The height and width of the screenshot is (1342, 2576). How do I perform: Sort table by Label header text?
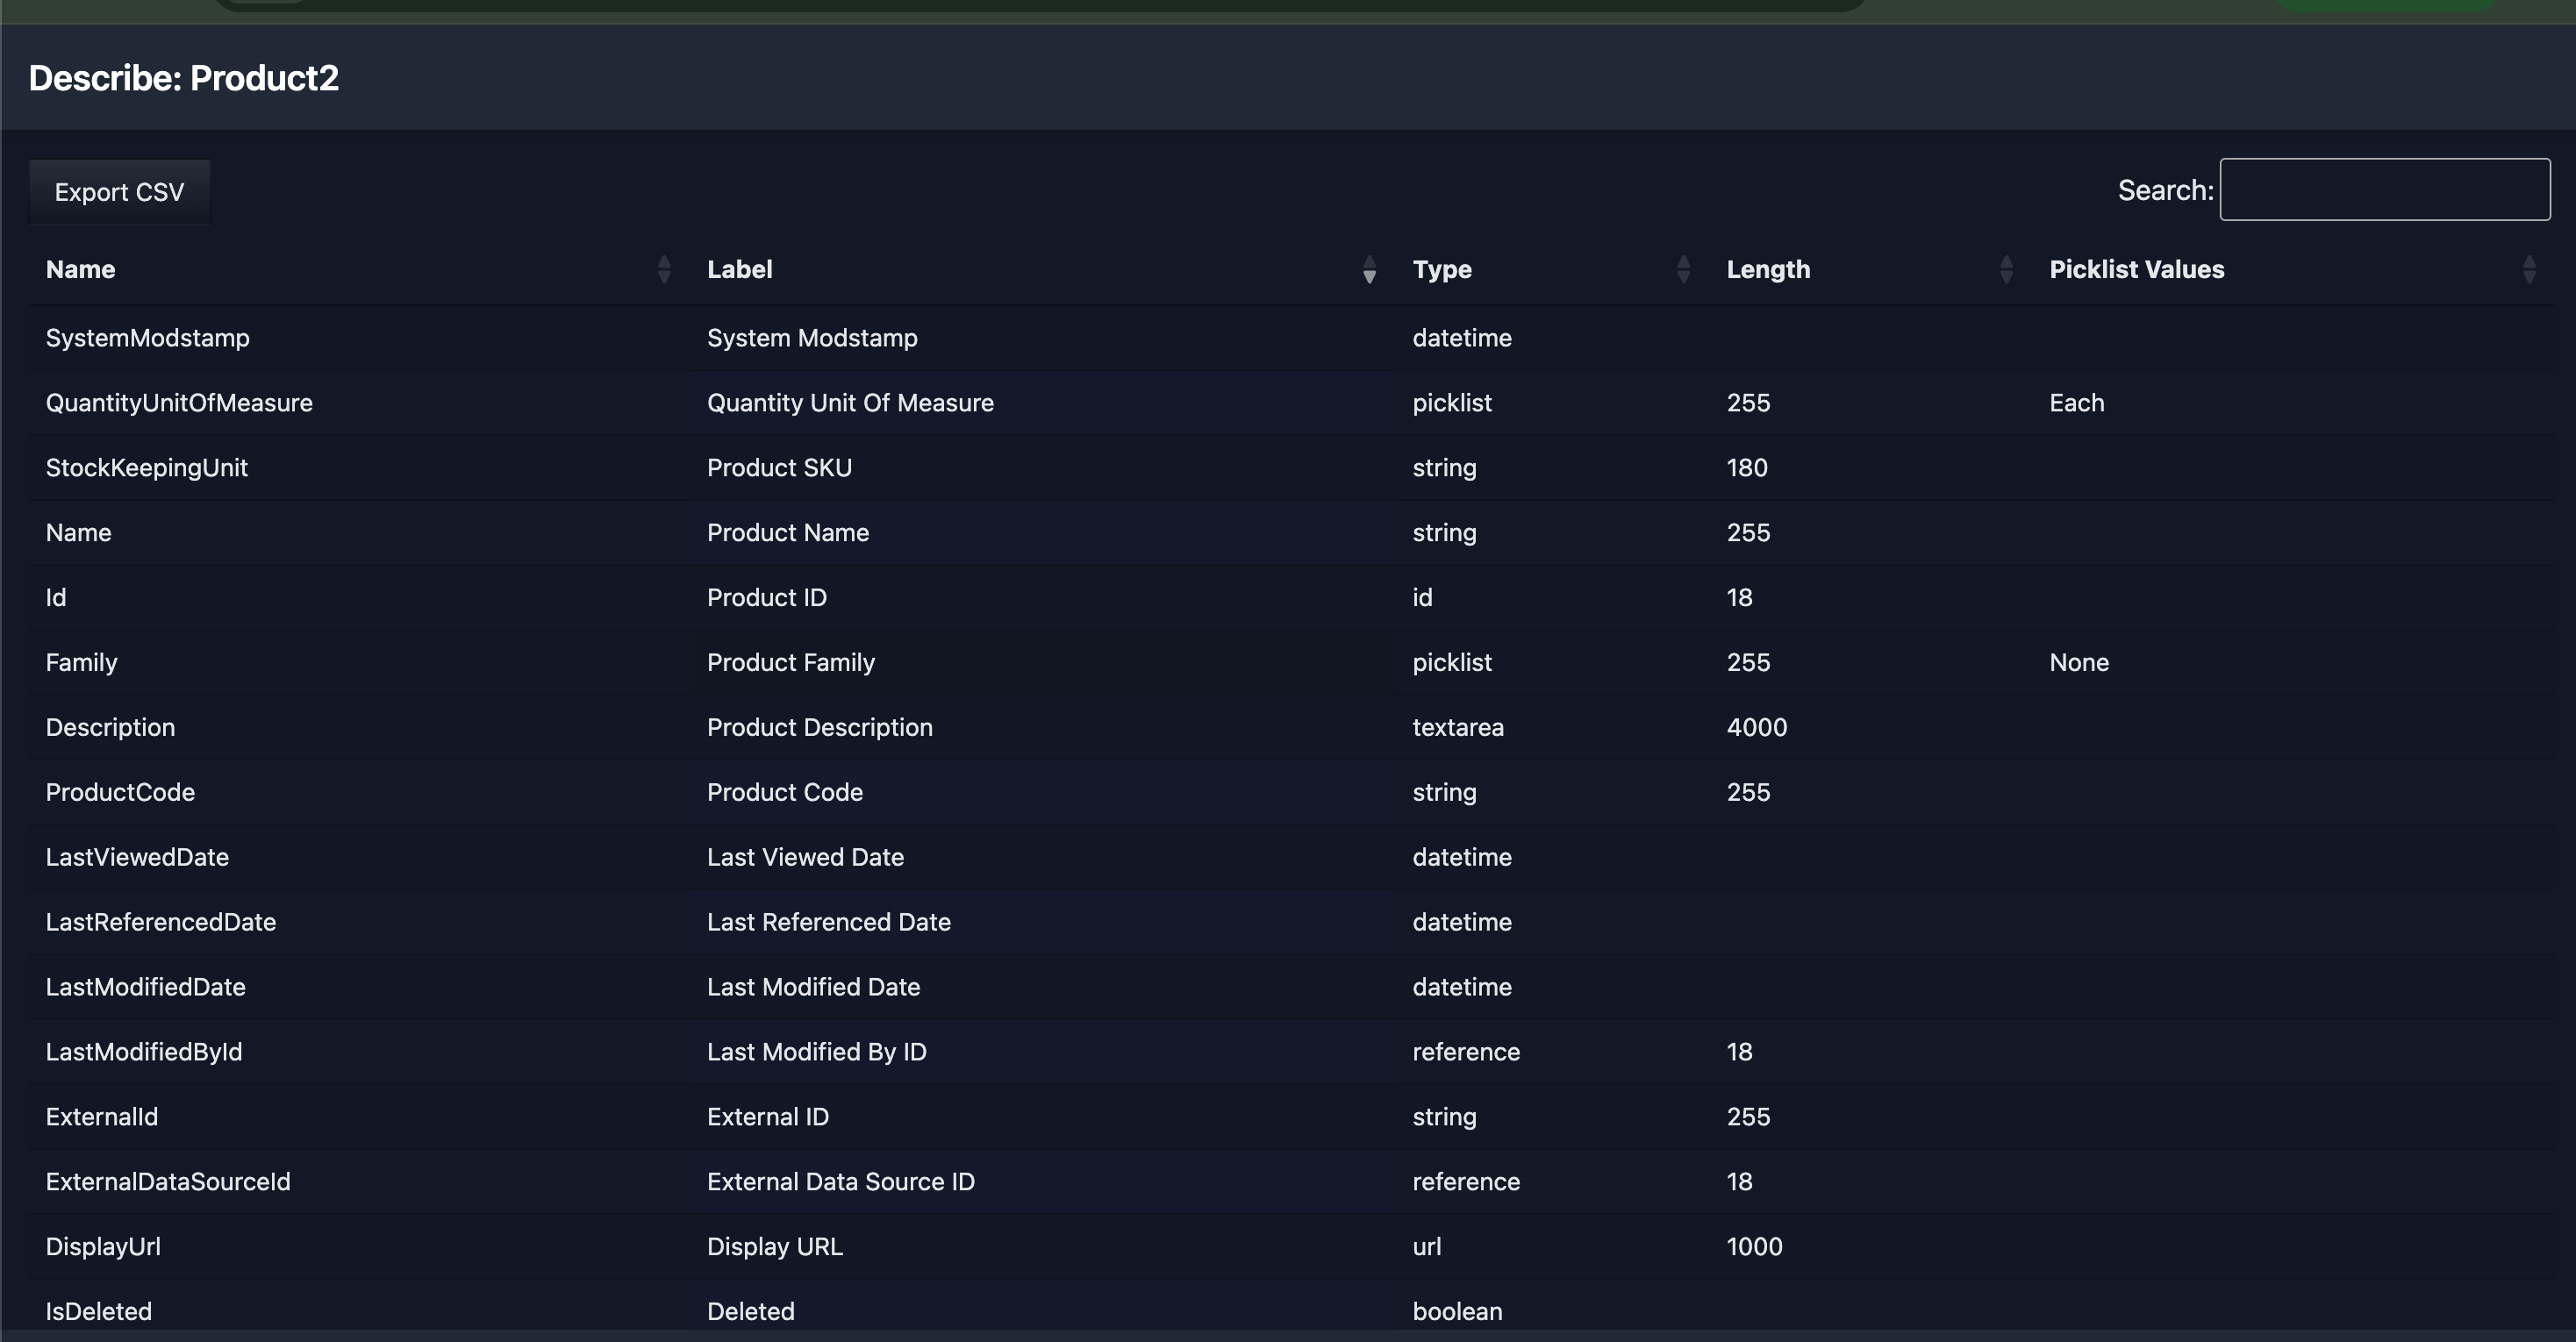pos(739,269)
